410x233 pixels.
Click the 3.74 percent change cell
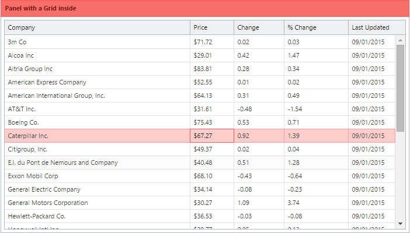[317, 203]
